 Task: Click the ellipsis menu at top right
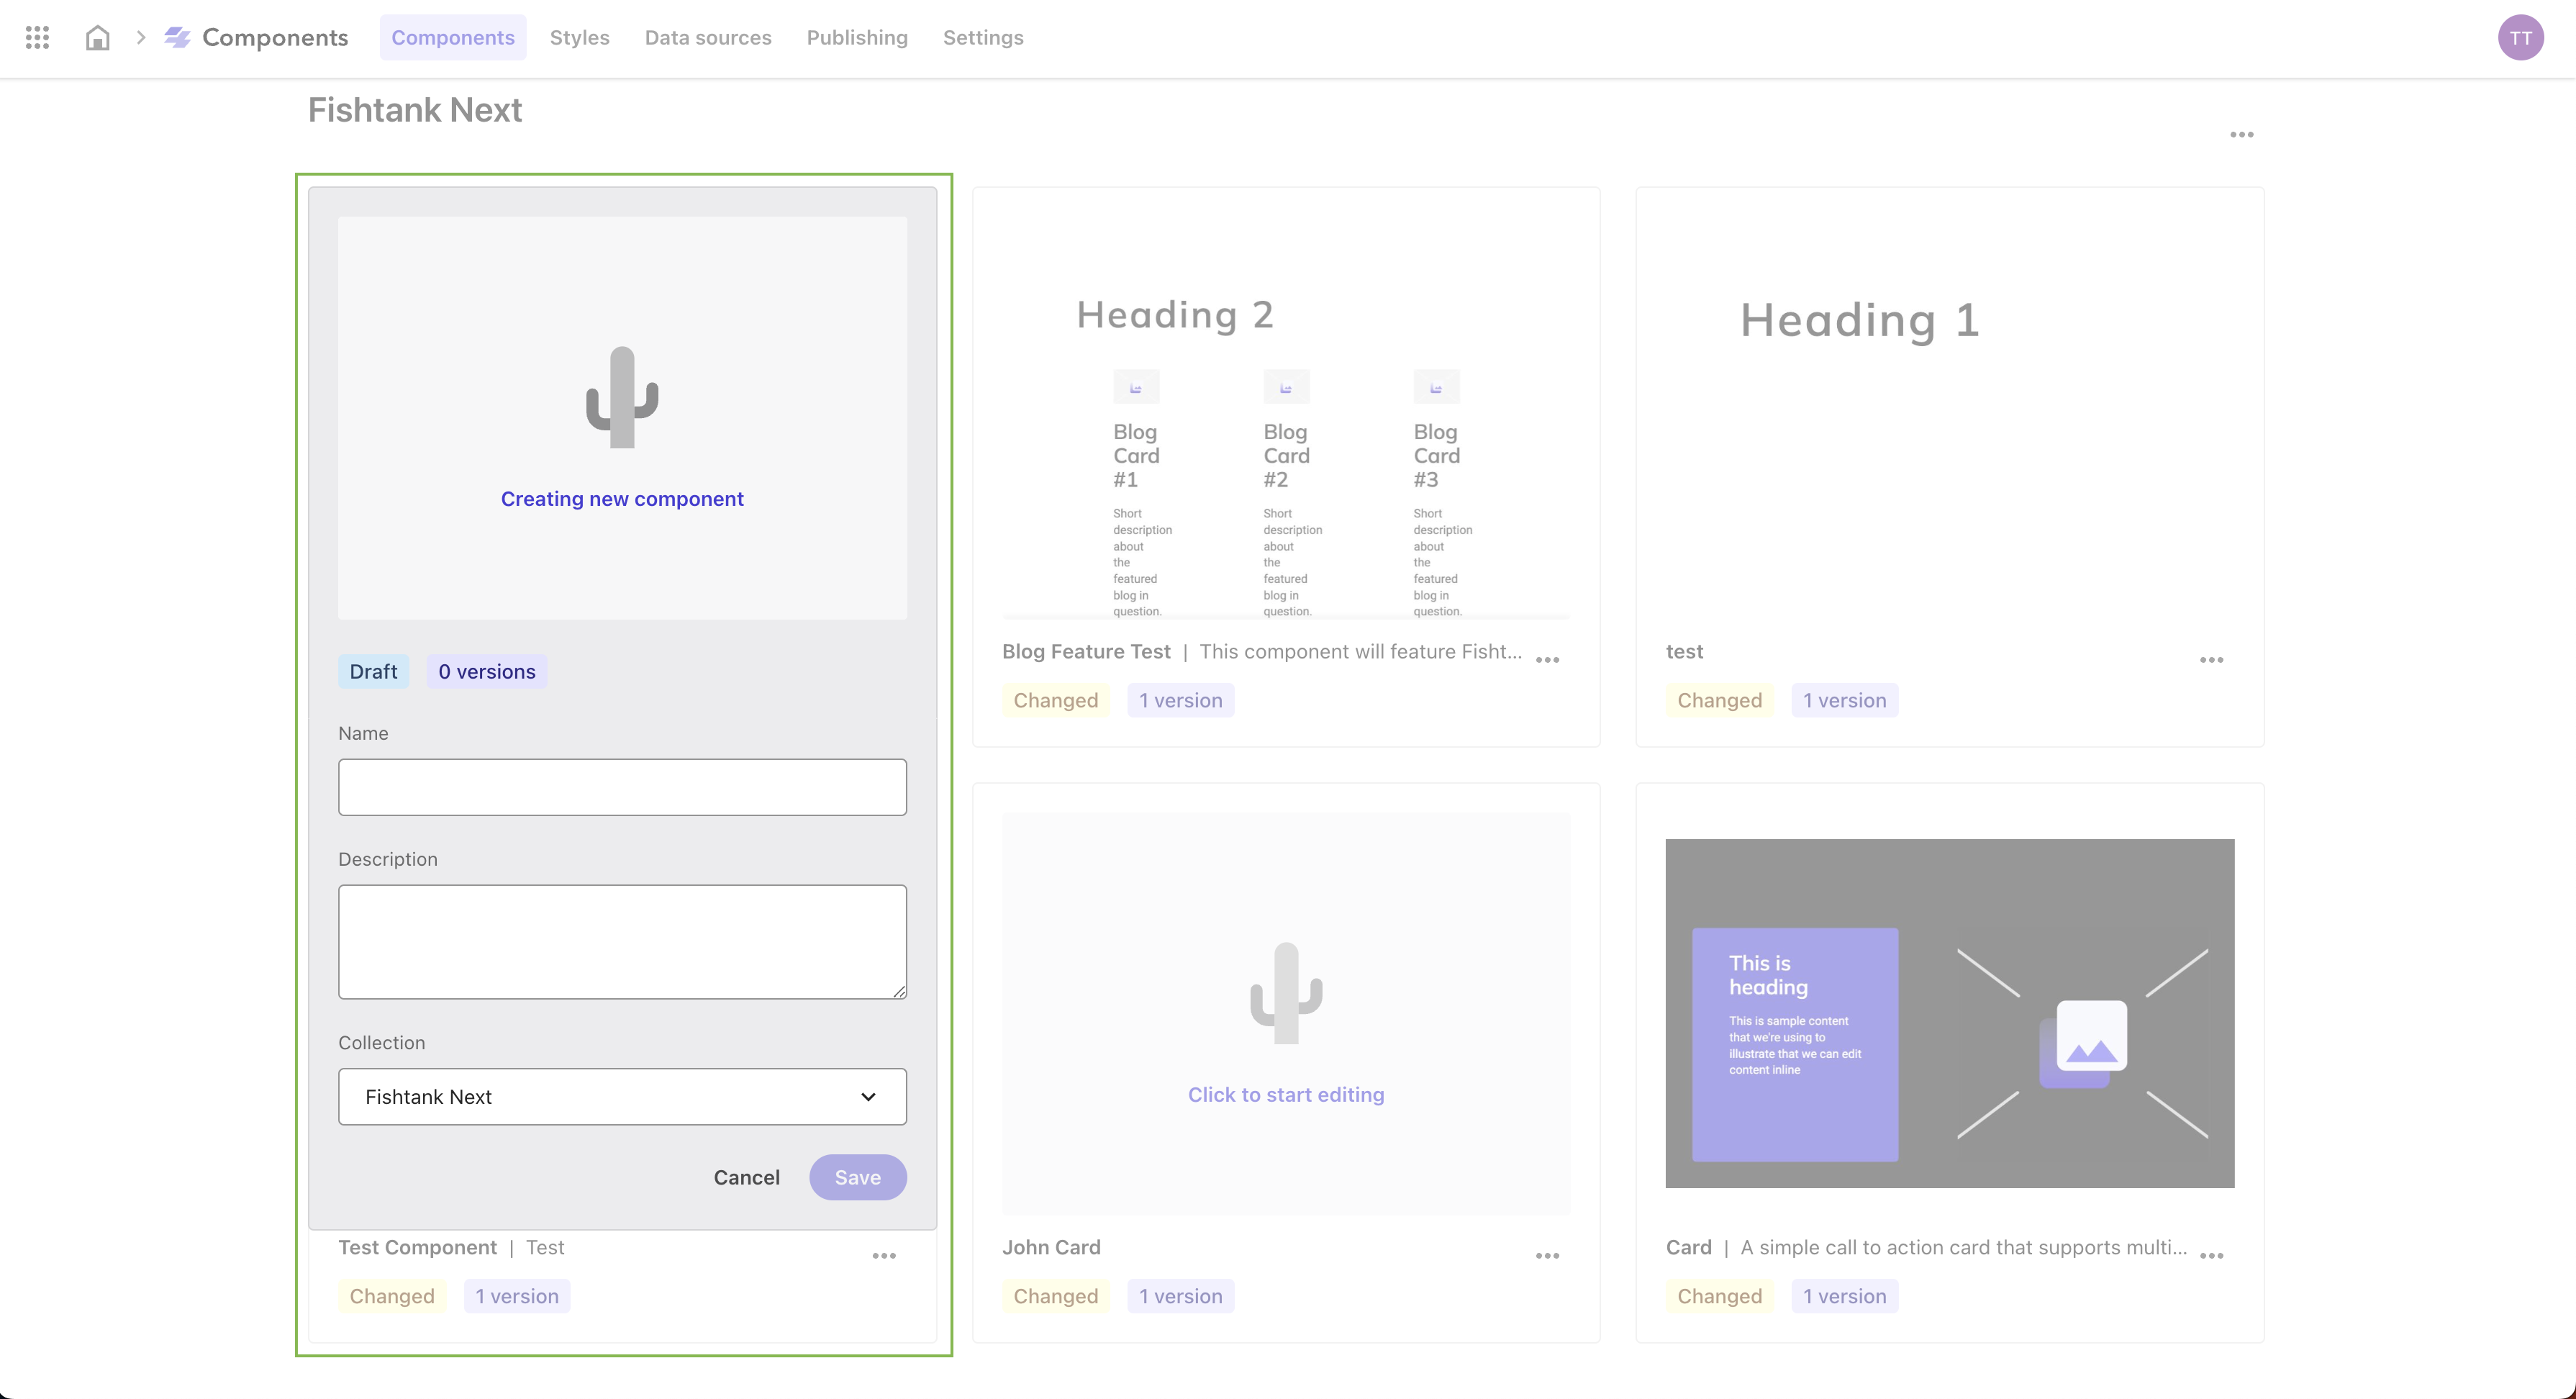2244,135
